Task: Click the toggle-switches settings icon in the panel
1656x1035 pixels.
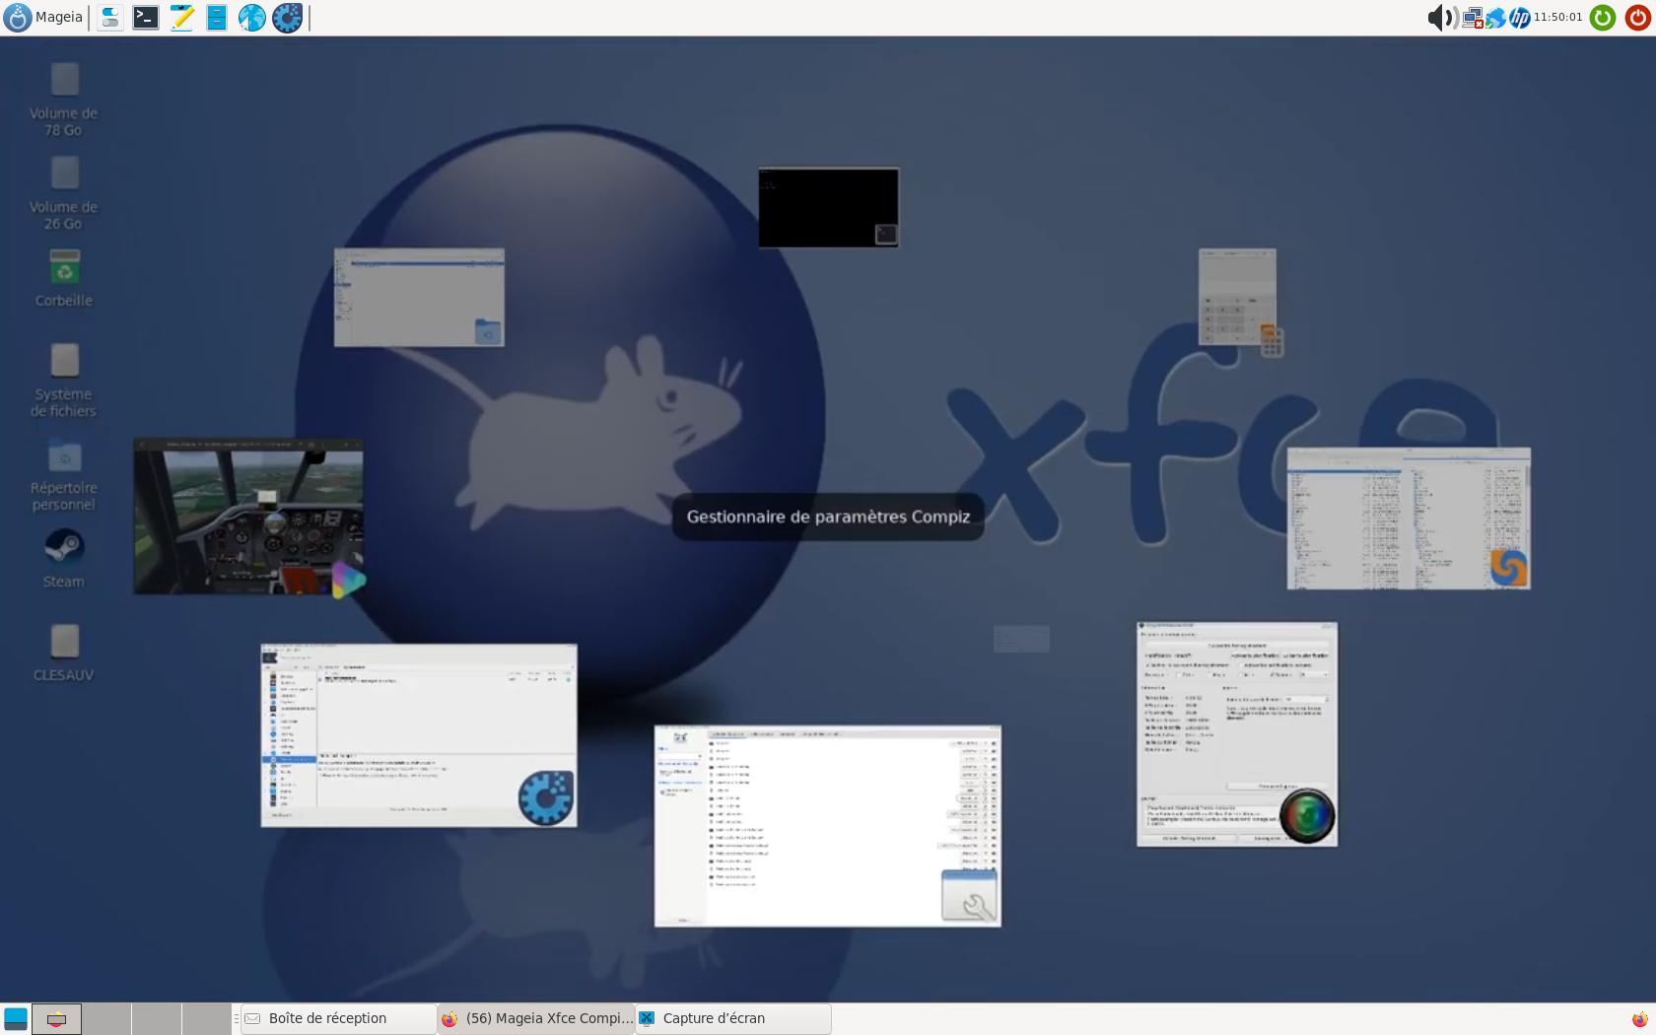Action: (109, 17)
